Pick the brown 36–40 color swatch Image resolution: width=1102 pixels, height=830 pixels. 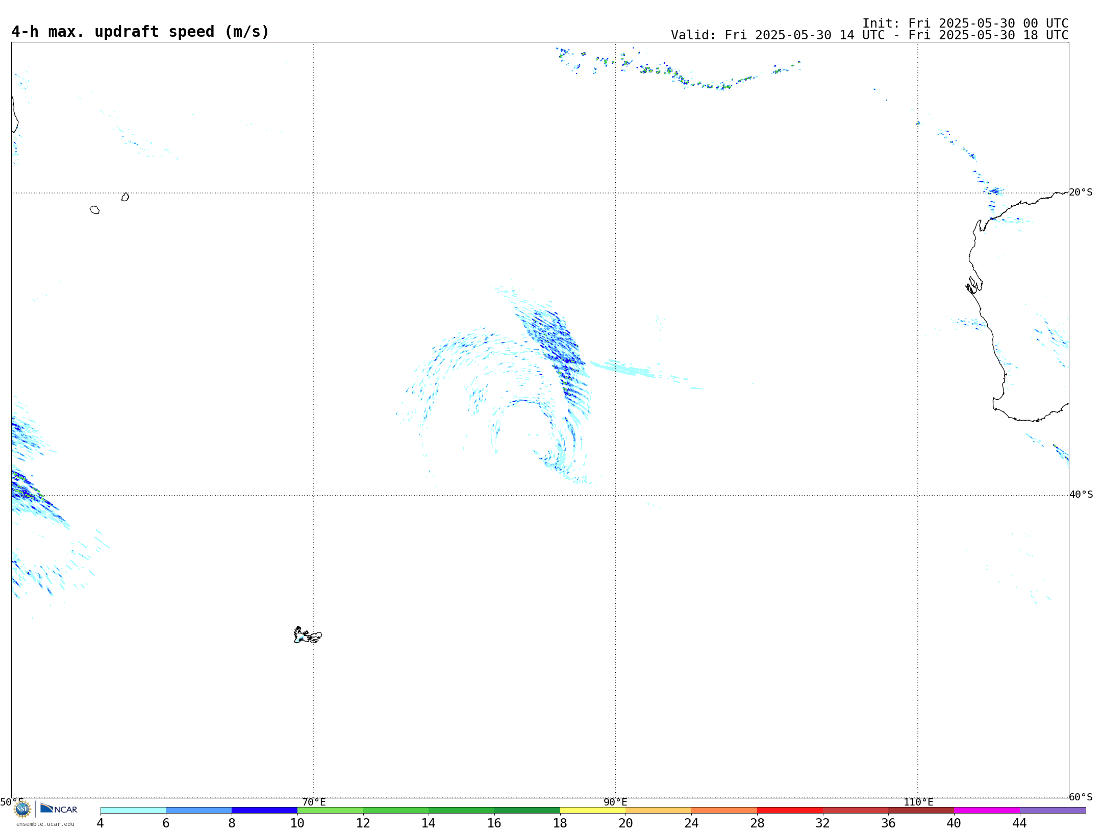(921, 811)
